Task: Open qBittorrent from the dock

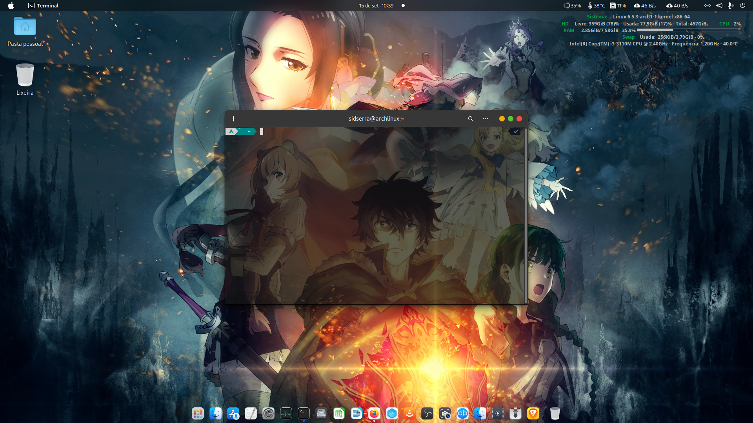Action: click(x=462, y=413)
